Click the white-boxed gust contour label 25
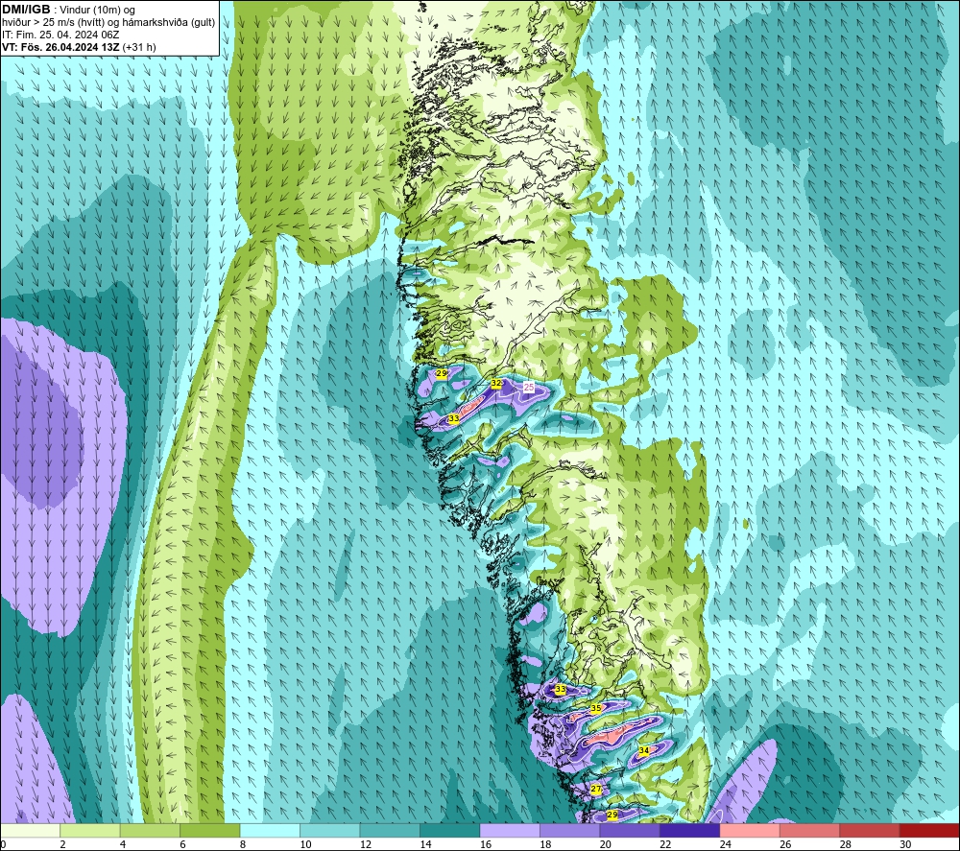 click(x=528, y=388)
